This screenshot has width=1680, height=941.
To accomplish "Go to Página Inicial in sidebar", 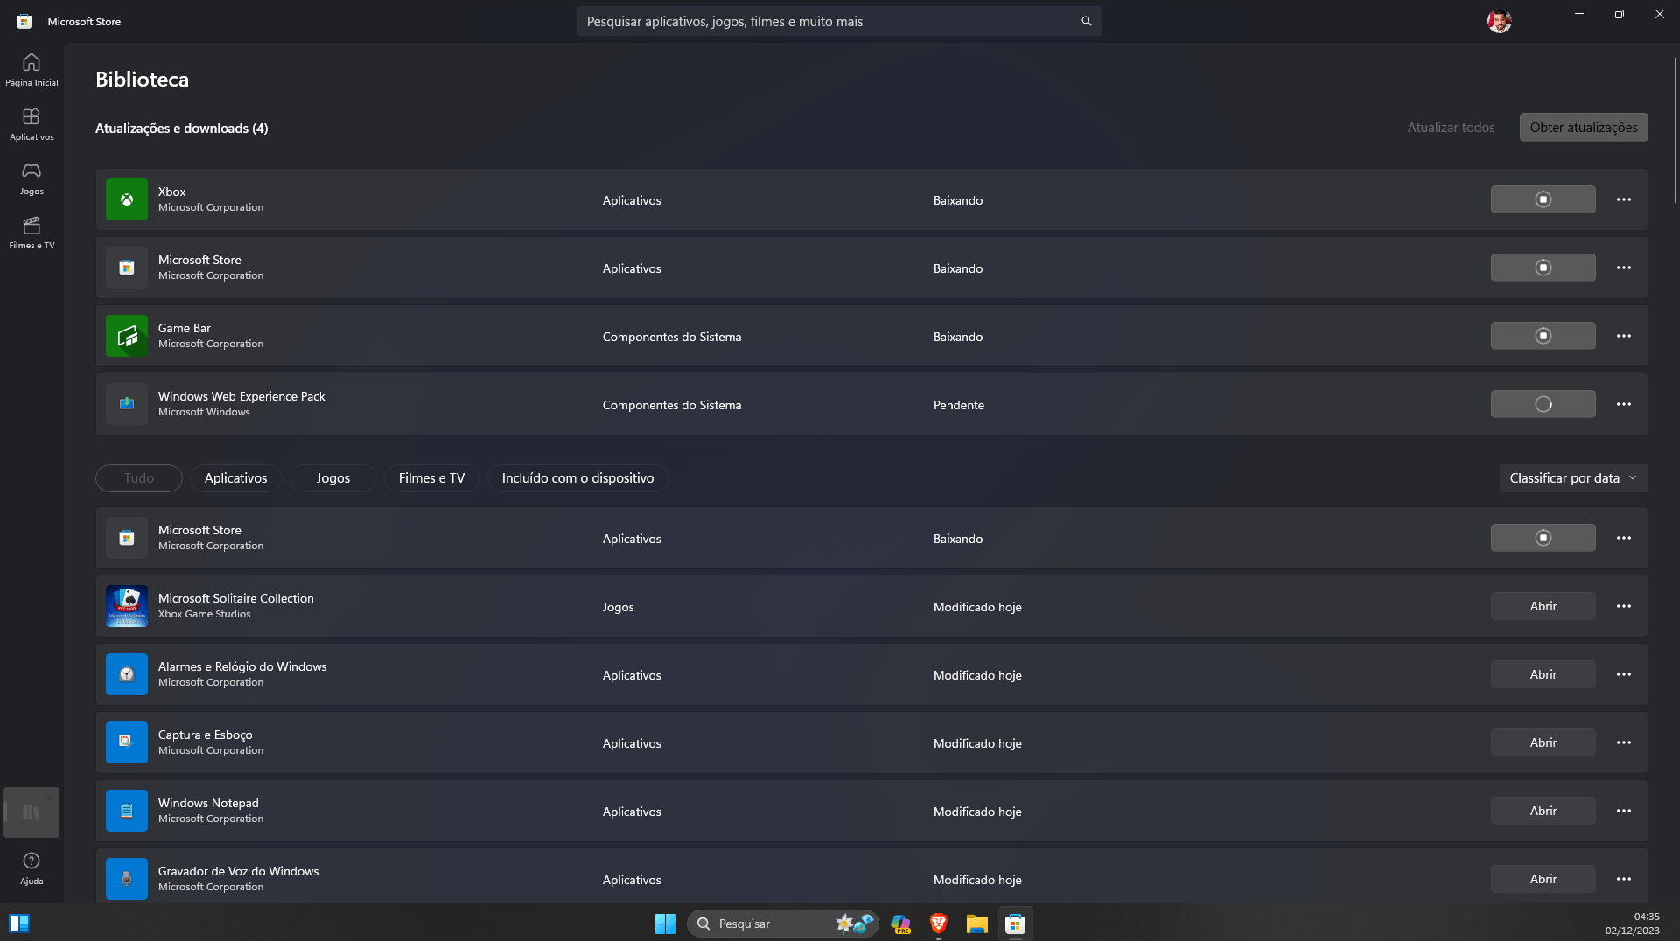I will click(x=31, y=70).
